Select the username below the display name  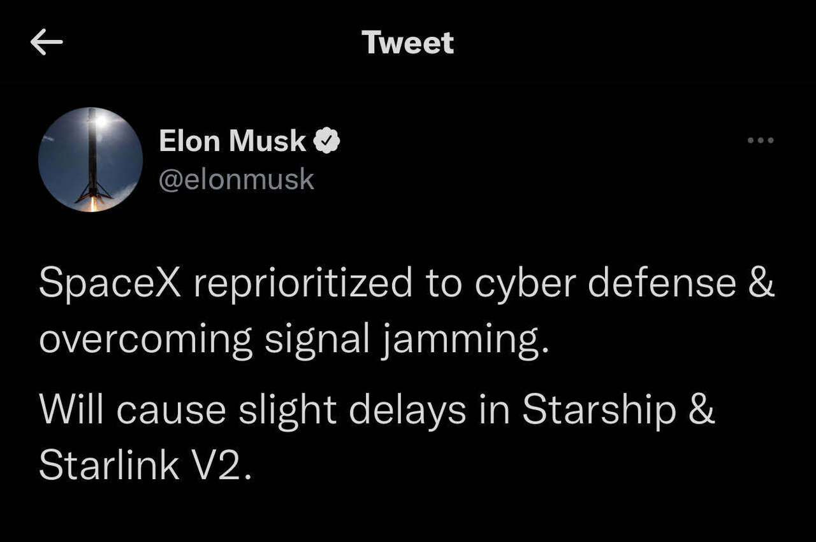pyautogui.click(x=238, y=179)
